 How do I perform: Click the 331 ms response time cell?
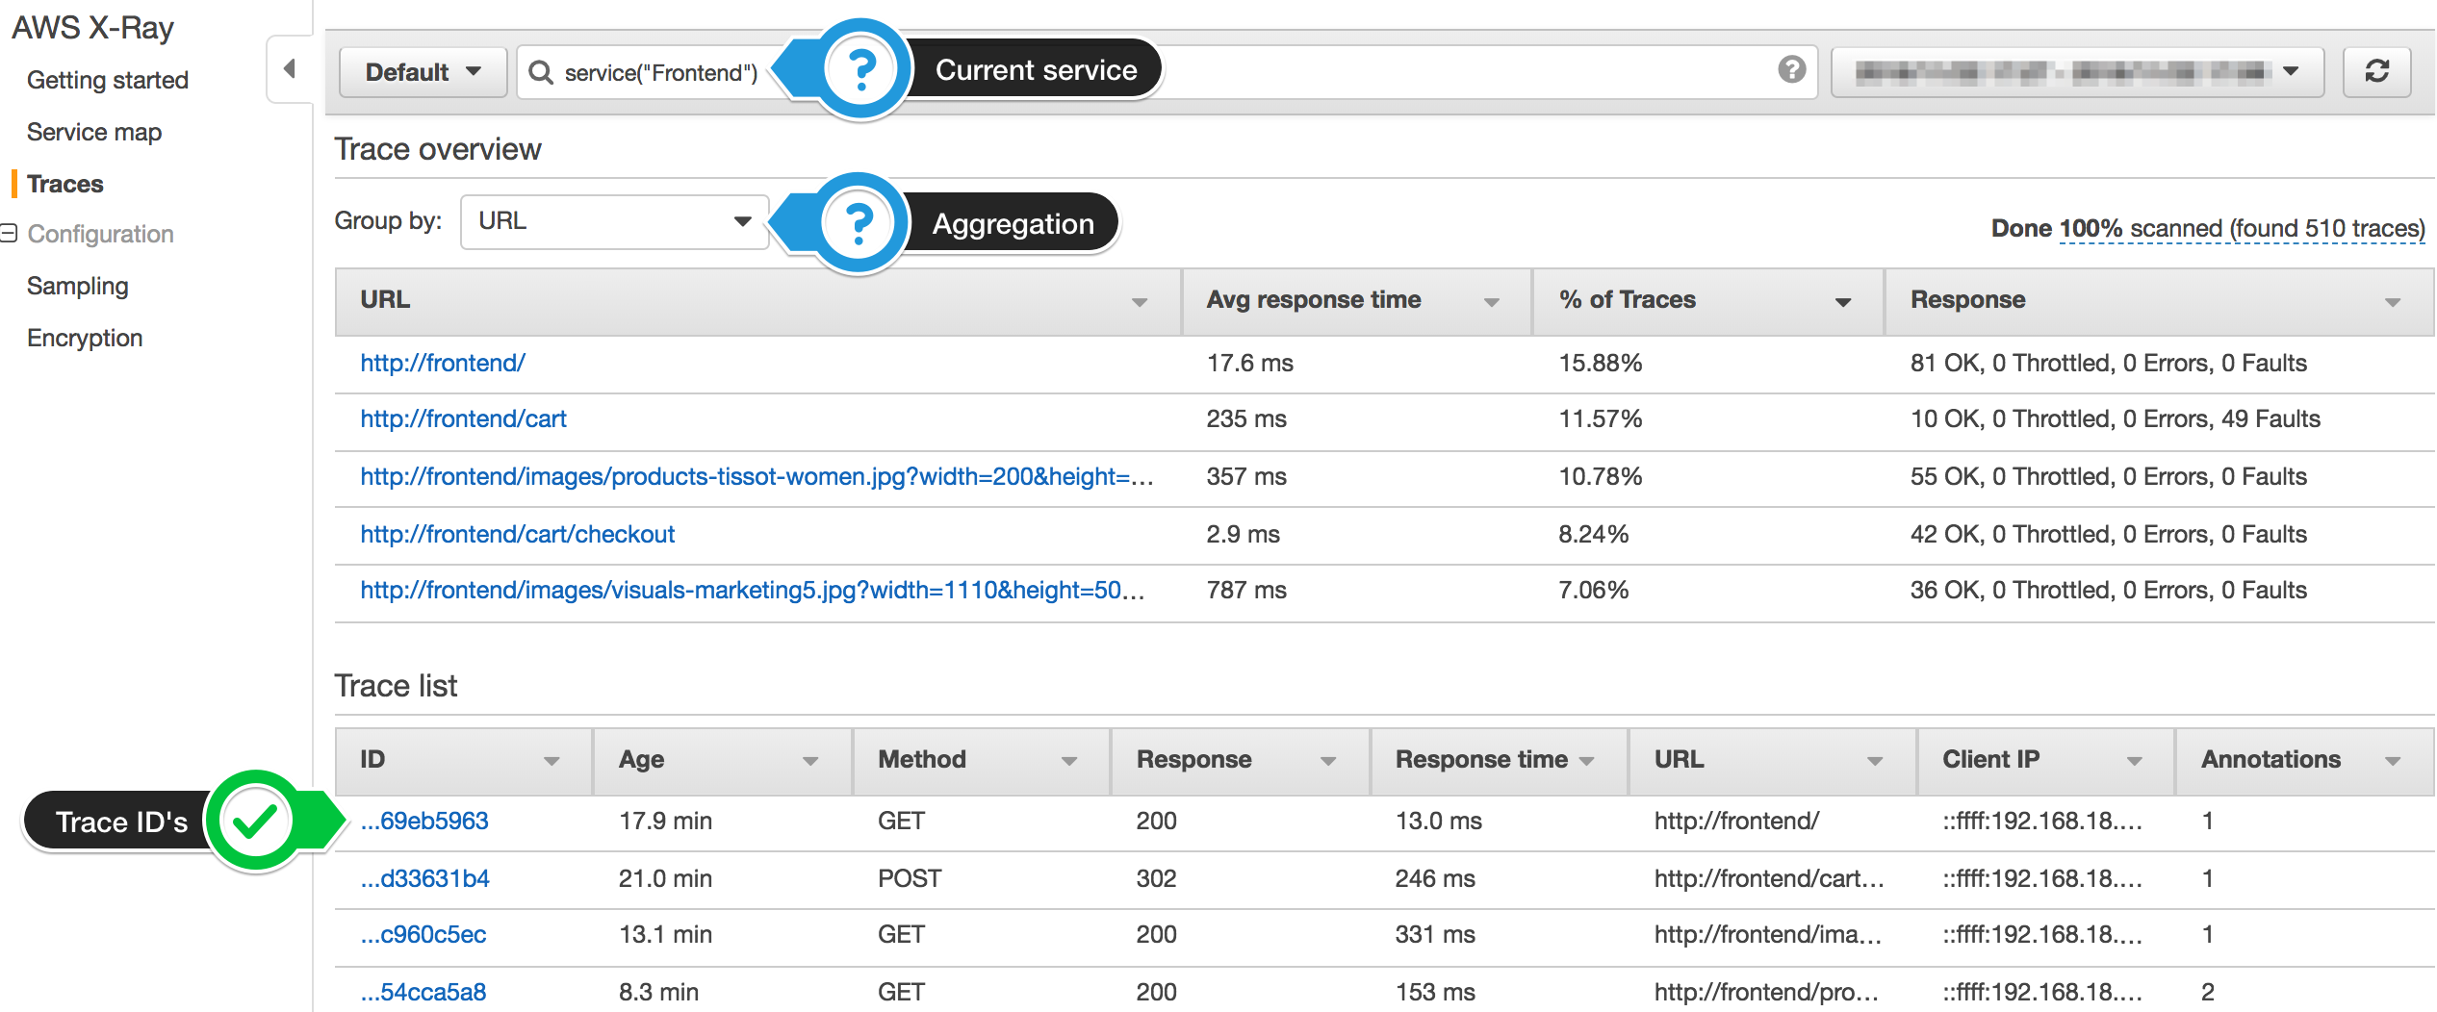(x=1435, y=934)
